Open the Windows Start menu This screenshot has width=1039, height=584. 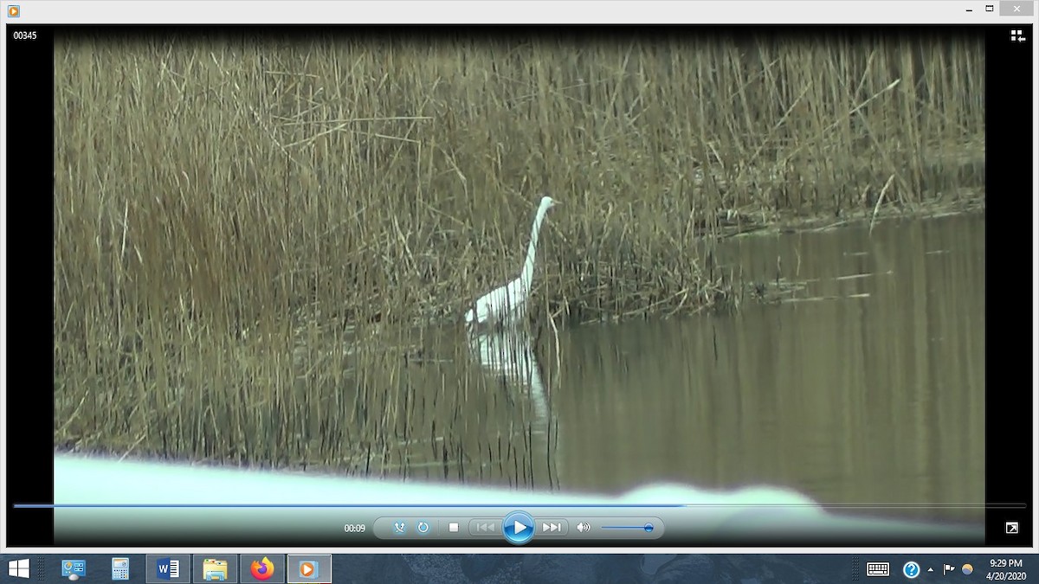pyautogui.click(x=19, y=568)
